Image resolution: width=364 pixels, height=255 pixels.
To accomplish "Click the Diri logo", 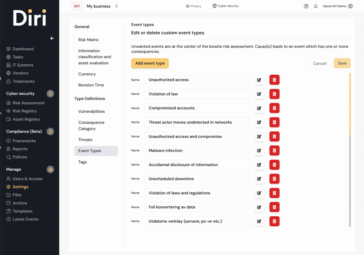I will tap(30, 18).
